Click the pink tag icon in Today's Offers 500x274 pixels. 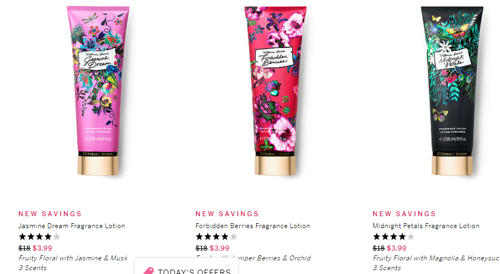[148, 271]
